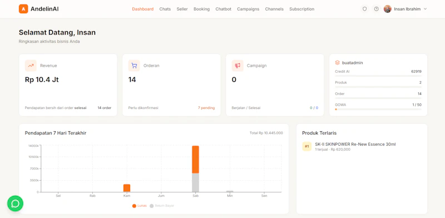
Task: Go to the Dashboard tab
Action: 143,9
